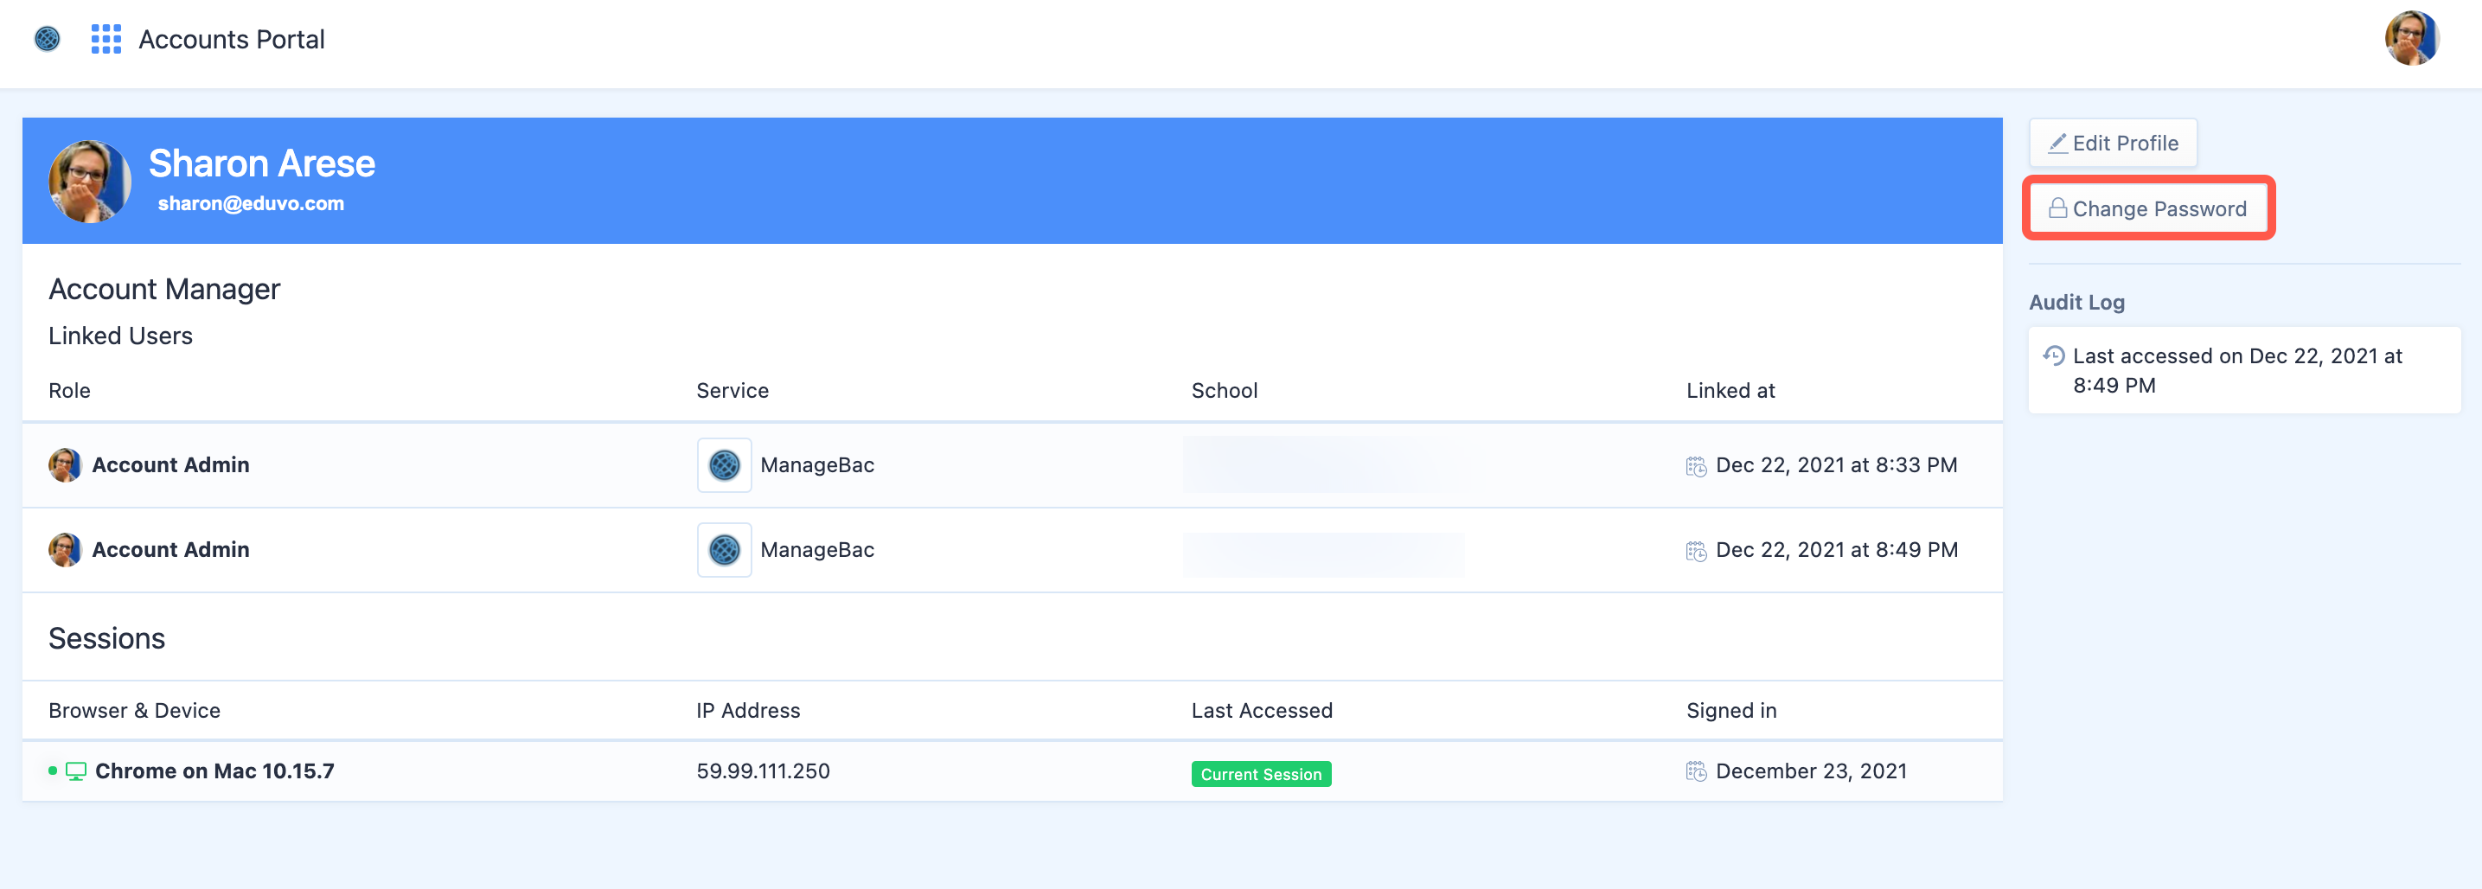The height and width of the screenshot is (889, 2482).
Task: Click the ManageBac globe logo in header
Action: (x=48, y=40)
